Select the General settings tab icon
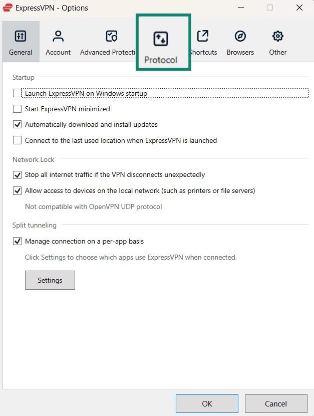 pos(20,36)
